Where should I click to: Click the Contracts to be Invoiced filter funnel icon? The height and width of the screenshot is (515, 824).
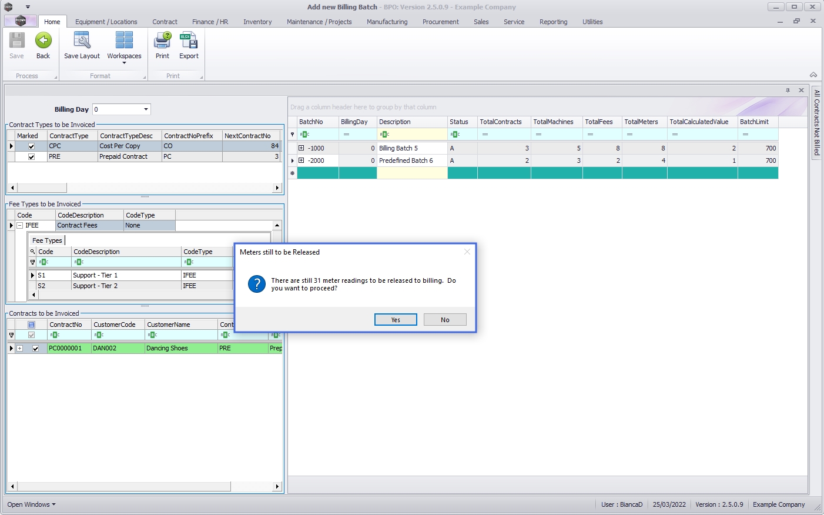pyautogui.click(x=11, y=335)
